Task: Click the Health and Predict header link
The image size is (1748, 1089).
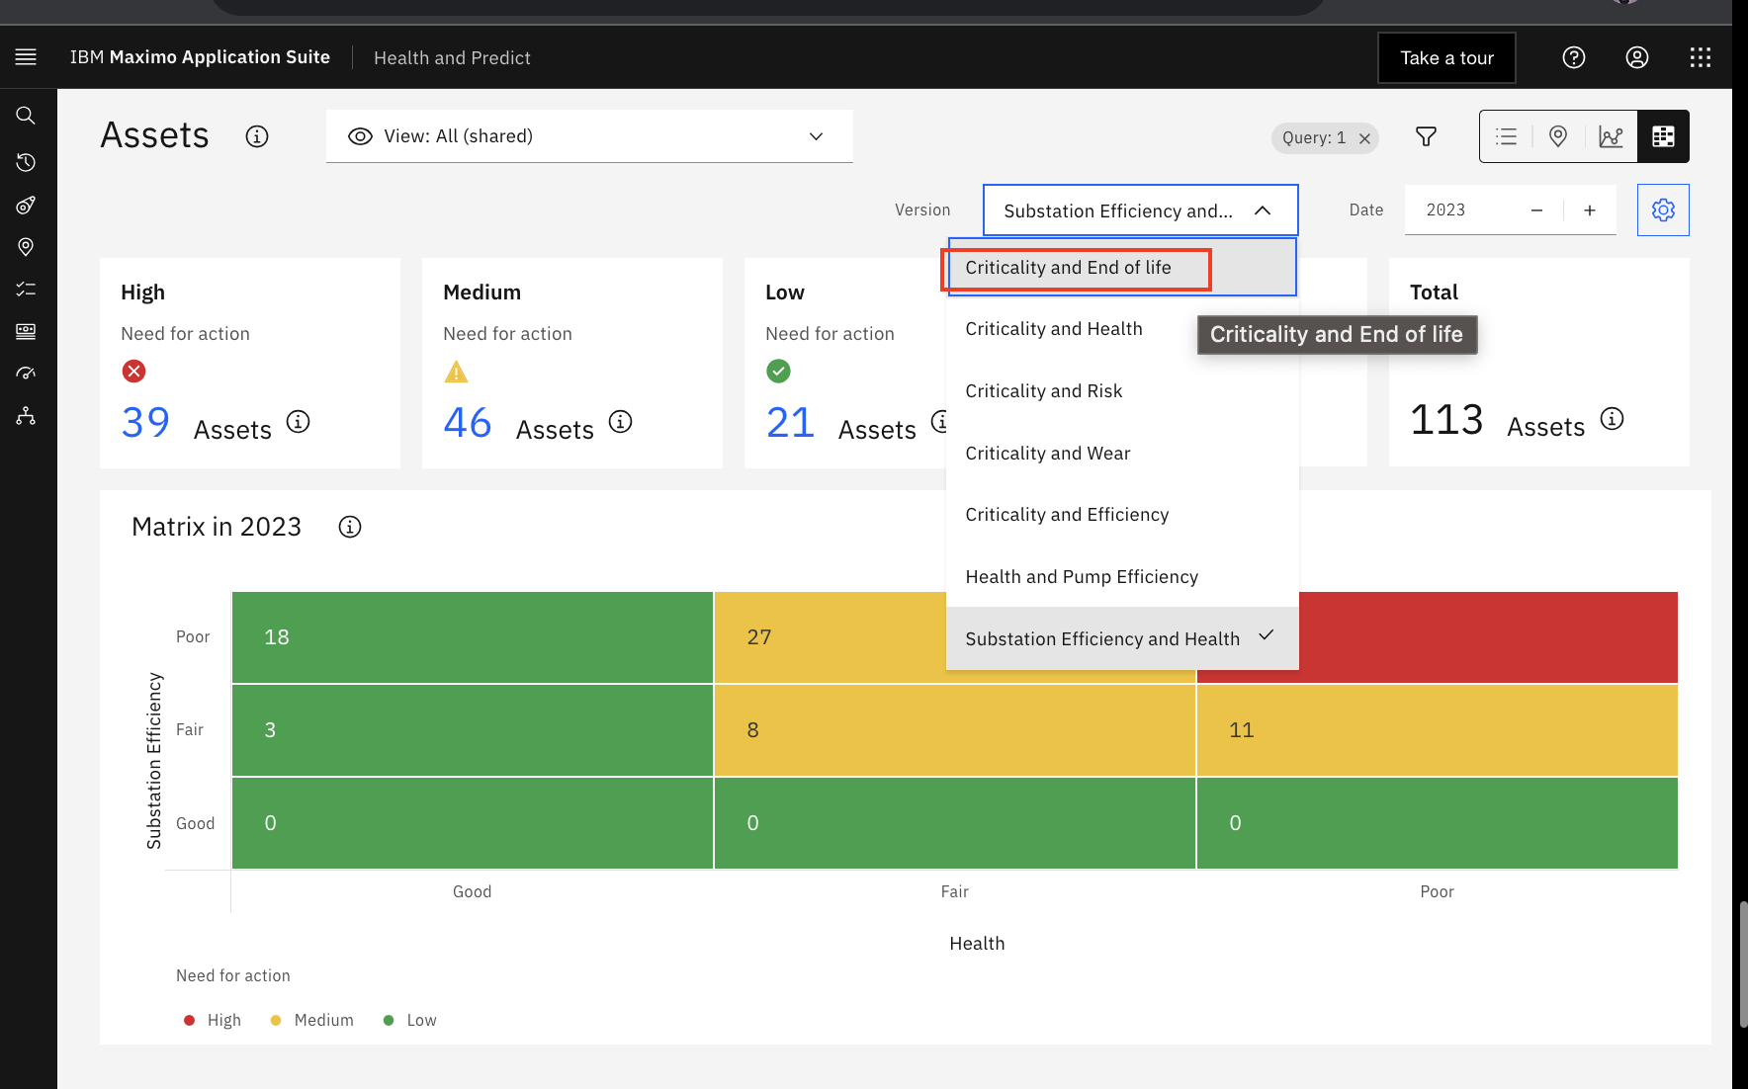Action: click(x=452, y=58)
